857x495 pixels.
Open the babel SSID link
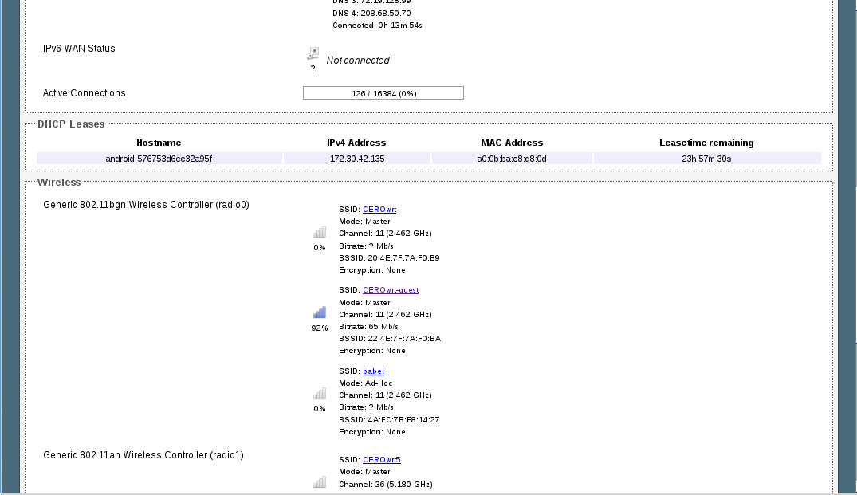pos(373,371)
